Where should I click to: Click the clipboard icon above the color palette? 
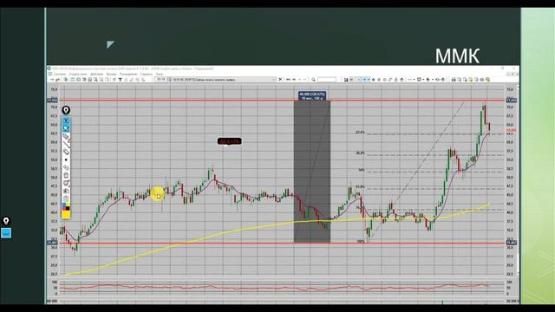[x=66, y=198]
